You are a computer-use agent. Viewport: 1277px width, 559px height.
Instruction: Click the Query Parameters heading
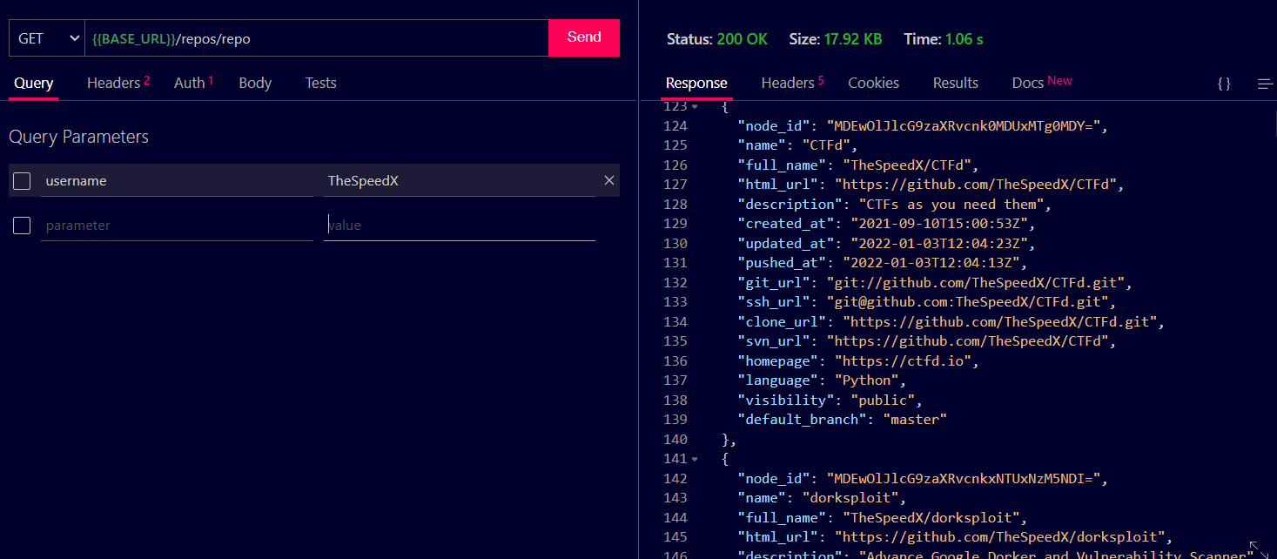pyautogui.click(x=78, y=137)
